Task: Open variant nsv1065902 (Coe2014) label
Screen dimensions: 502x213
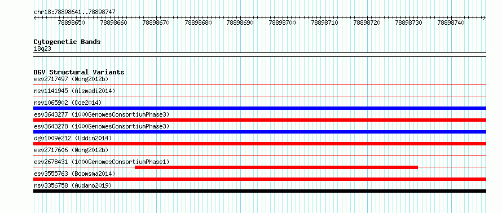Action: (68, 103)
